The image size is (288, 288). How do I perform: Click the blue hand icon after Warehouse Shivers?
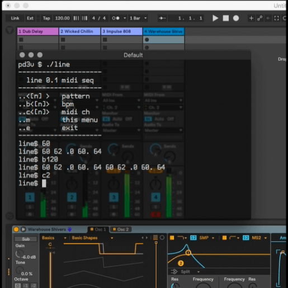point(69,229)
